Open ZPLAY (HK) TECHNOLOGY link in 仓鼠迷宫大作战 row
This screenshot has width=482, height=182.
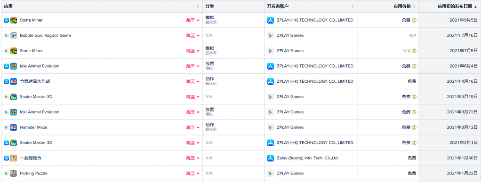(315, 82)
